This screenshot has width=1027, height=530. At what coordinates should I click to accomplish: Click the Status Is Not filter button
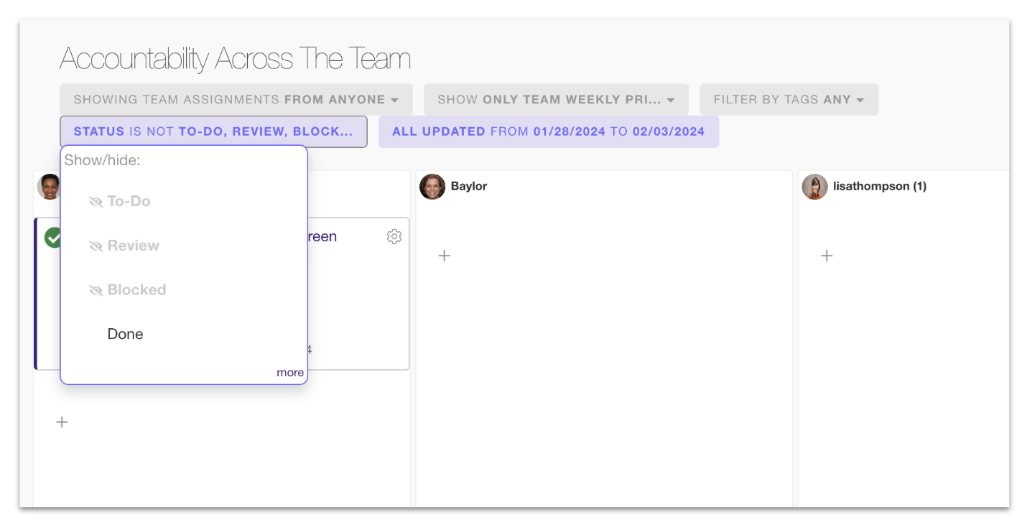click(213, 132)
